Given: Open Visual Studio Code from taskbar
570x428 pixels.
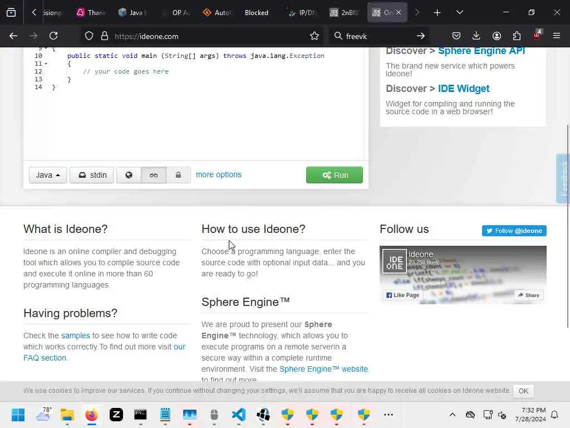Looking at the screenshot, I should [239, 415].
